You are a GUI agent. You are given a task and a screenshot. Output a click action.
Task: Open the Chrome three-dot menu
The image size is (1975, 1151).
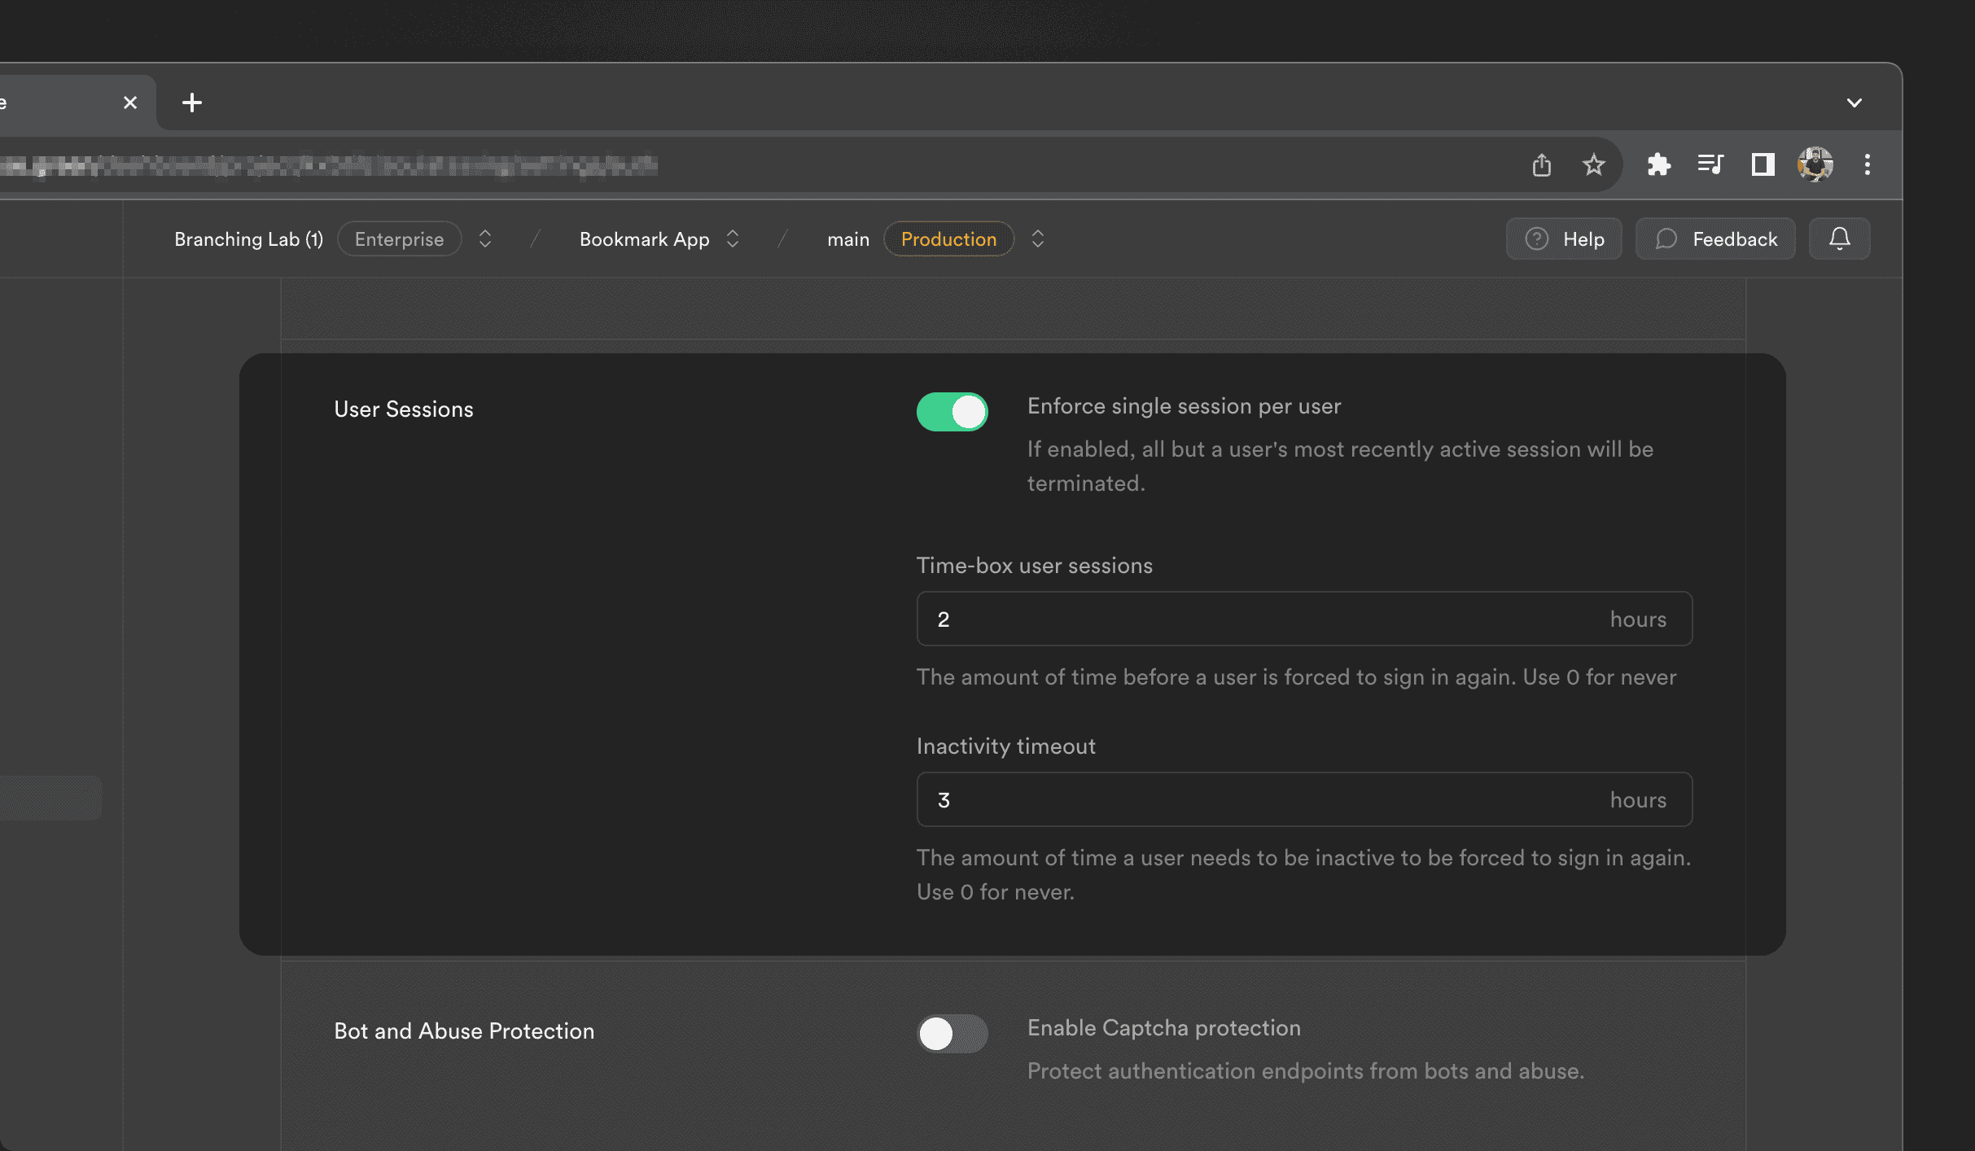pyautogui.click(x=1868, y=165)
